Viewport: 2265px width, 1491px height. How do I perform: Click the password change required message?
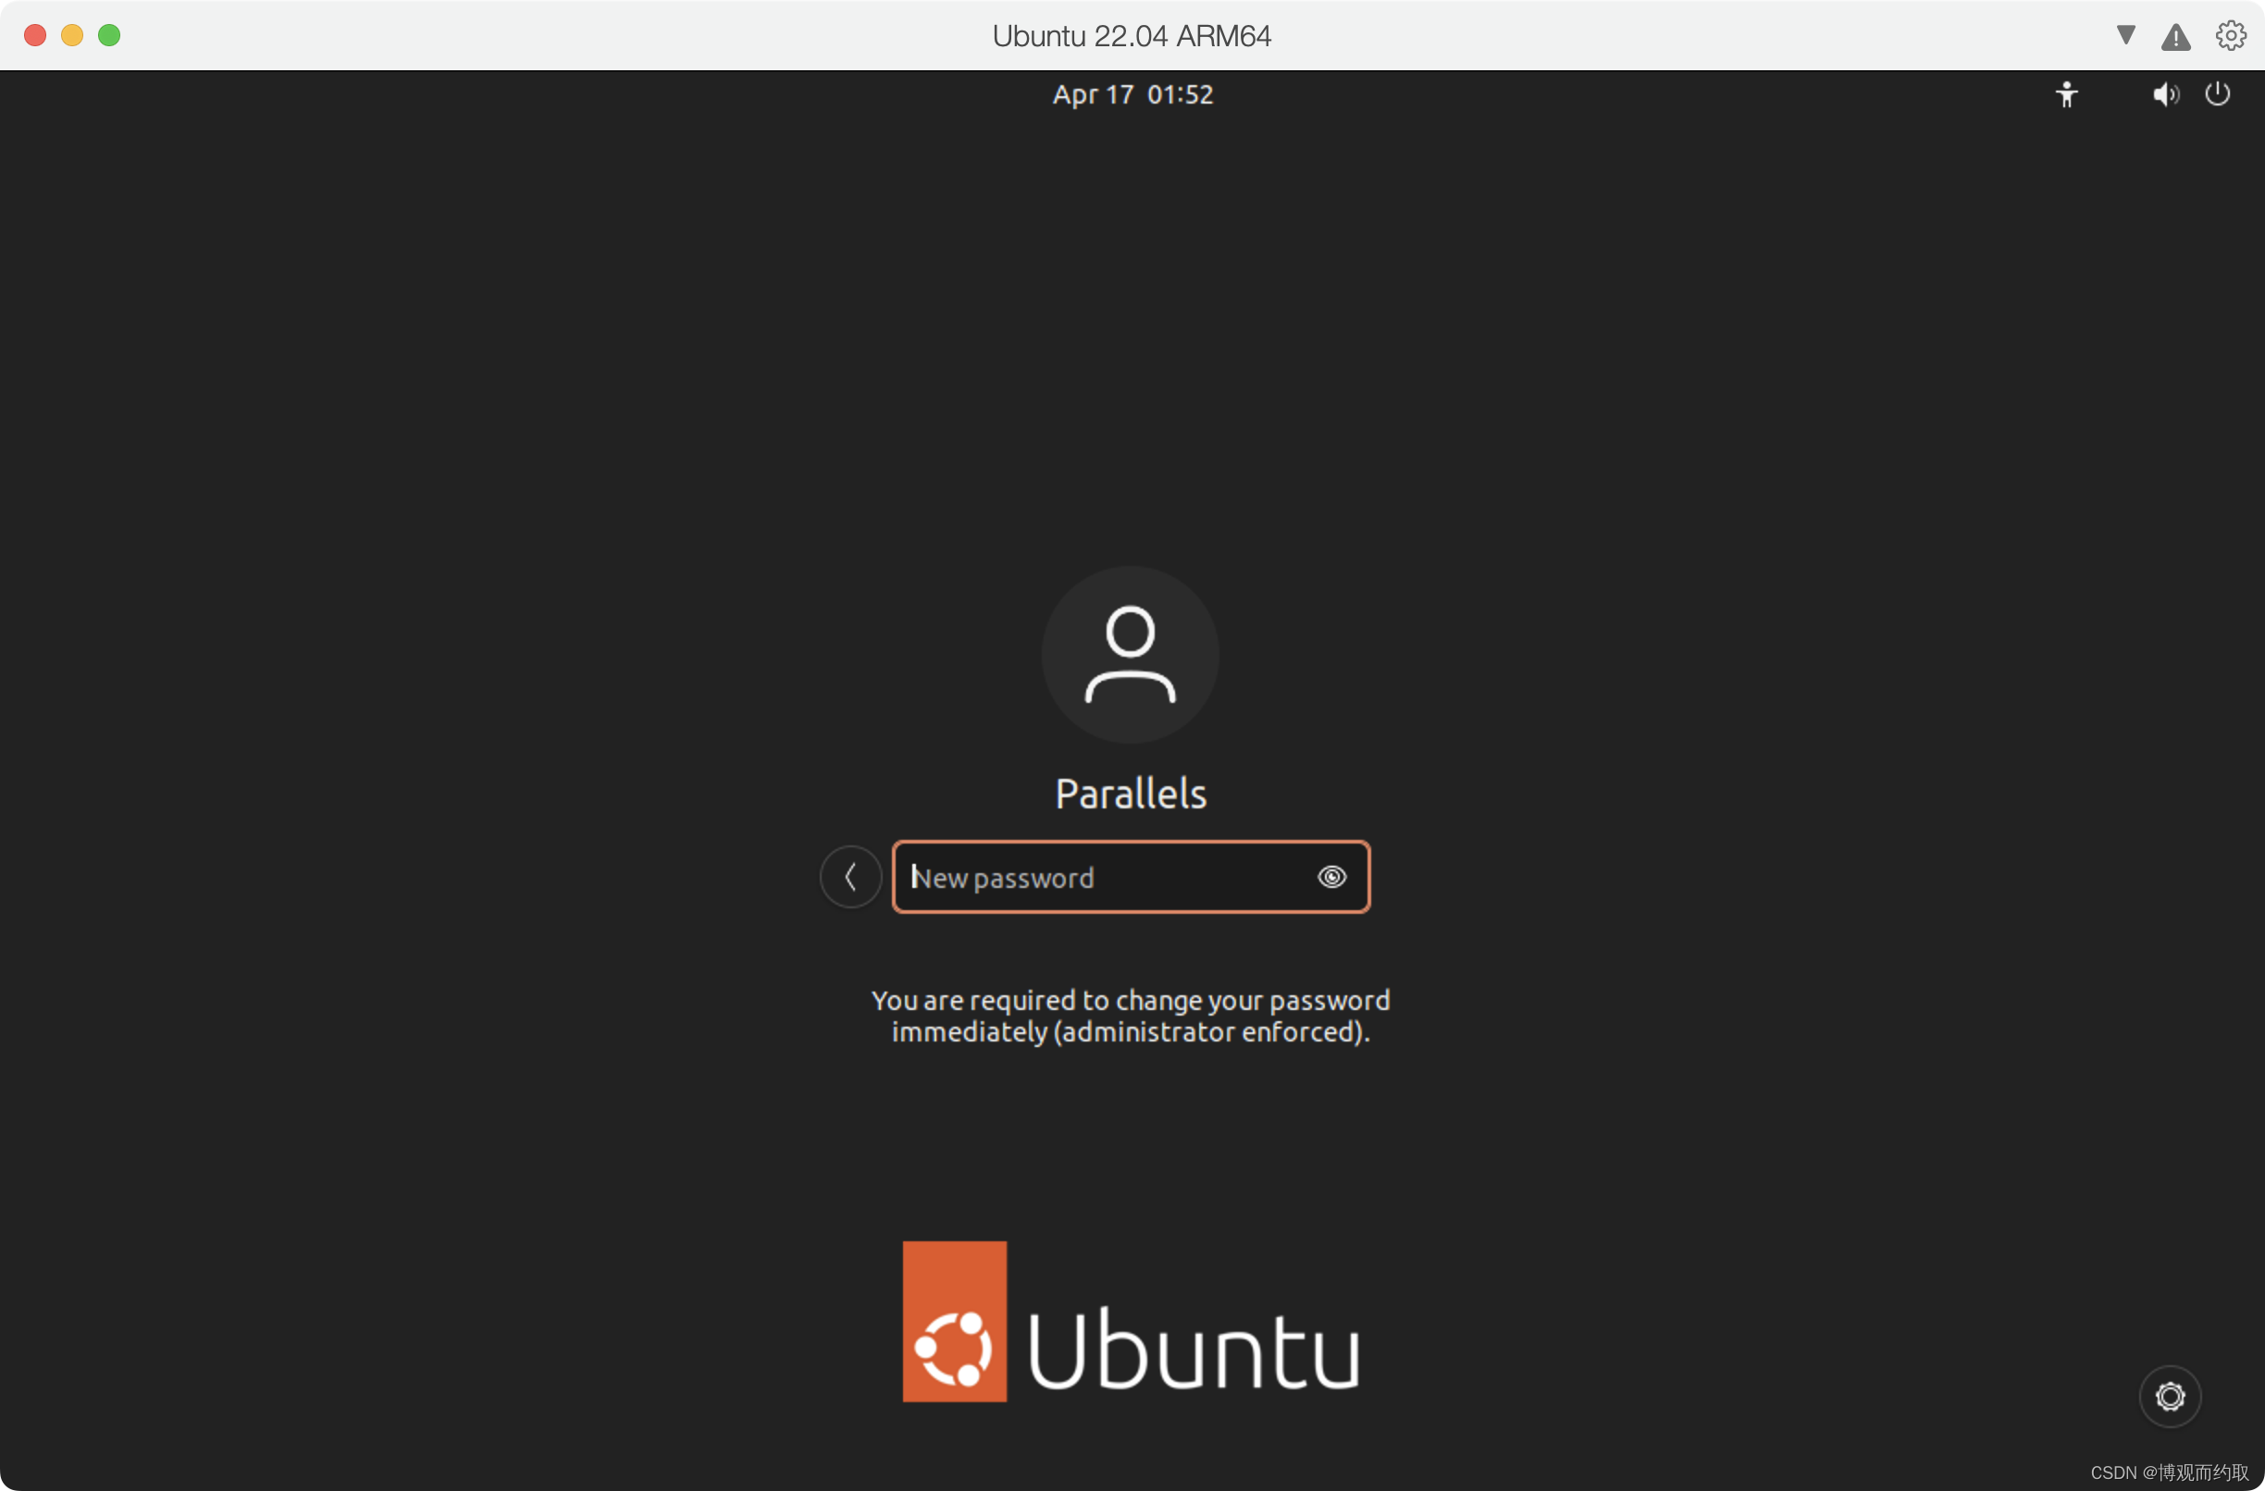pos(1131,1016)
